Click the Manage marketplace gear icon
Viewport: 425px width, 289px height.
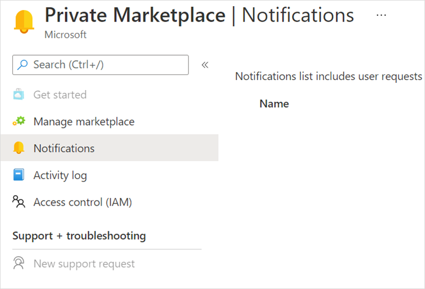pyautogui.click(x=19, y=121)
